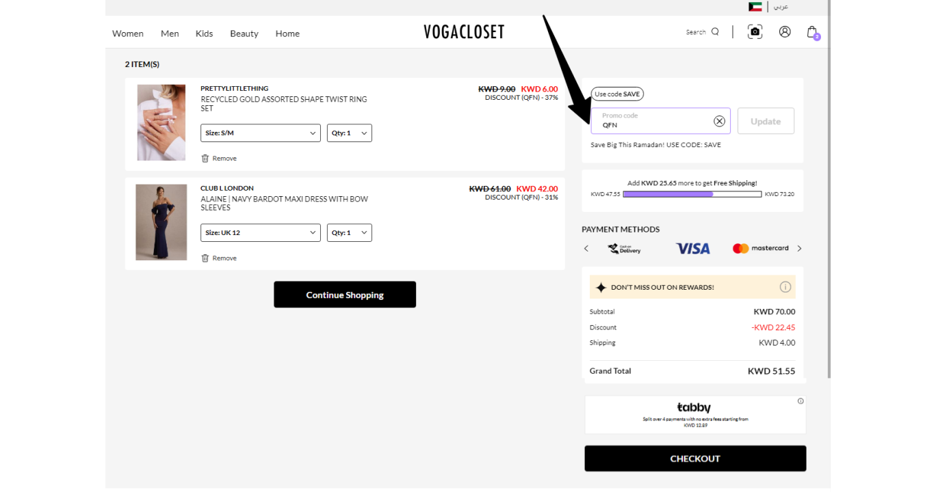Open the Size: S/M dropdown
The image size is (936, 492).
[261, 133]
